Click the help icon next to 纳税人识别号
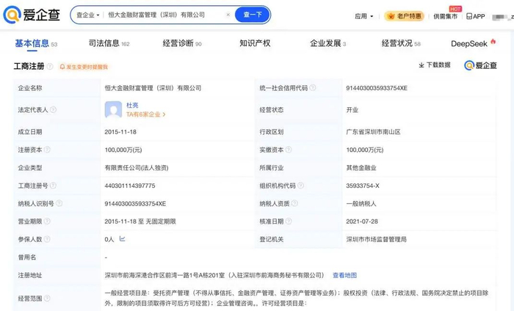Viewport: 514px width, 311px height. [59, 203]
